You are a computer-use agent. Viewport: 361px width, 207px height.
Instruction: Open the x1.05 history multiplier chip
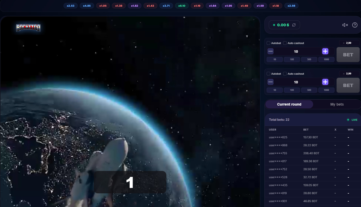[x=103, y=6]
